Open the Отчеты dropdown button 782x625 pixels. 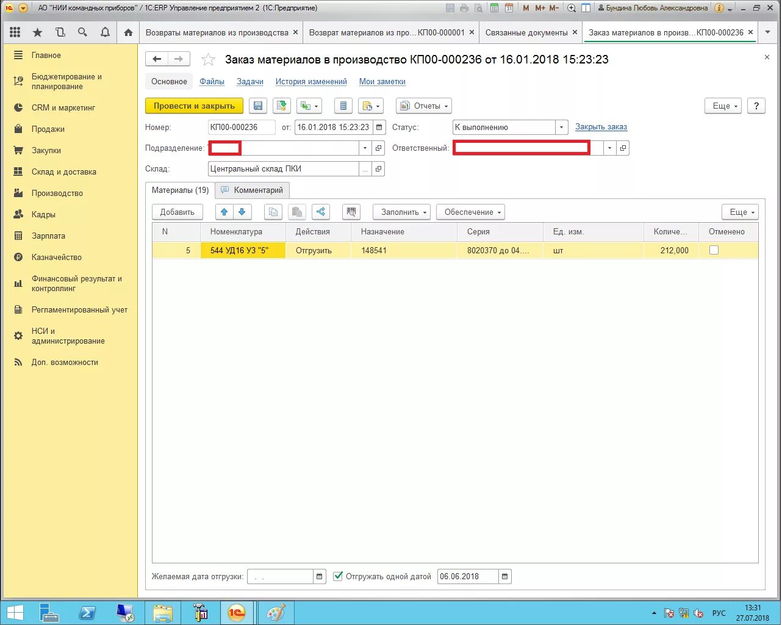point(424,106)
